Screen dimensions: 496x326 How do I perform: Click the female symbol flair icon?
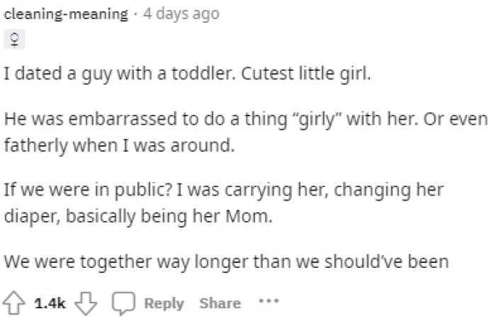13,42
